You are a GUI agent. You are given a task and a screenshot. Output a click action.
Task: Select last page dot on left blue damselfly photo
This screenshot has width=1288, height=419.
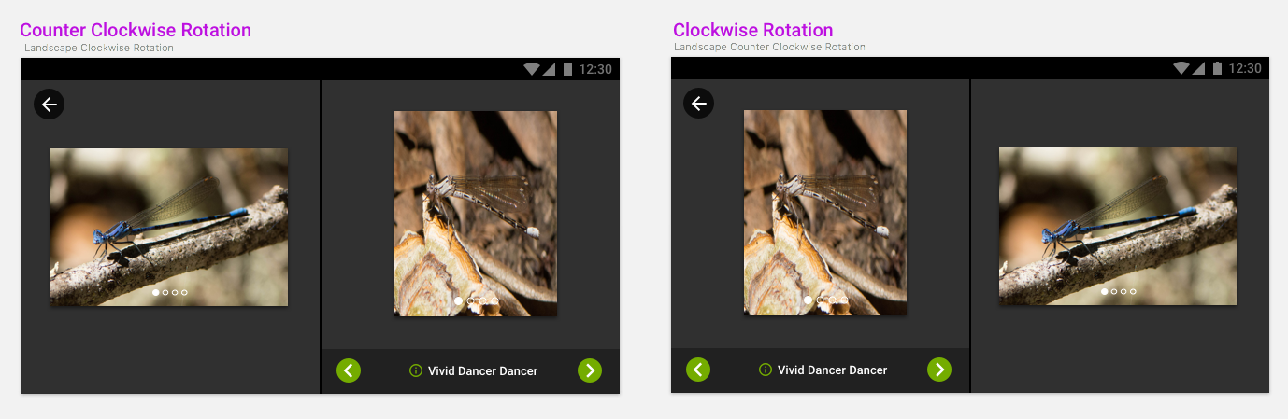[x=184, y=292]
